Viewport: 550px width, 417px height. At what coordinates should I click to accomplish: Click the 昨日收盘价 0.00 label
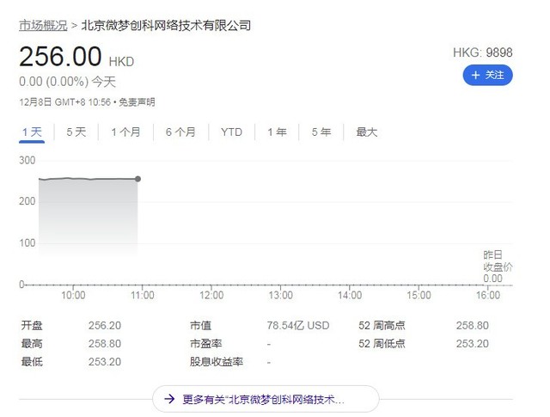498,267
